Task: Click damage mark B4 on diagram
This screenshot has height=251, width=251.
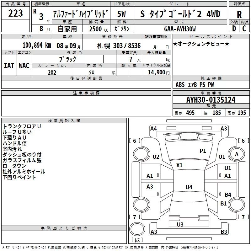Action: point(228,195)
